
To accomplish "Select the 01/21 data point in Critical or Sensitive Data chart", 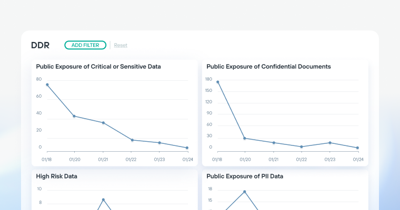I will pos(103,123).
